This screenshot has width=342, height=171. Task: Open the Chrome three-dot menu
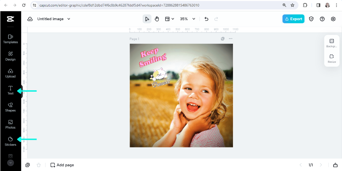[x=336, y=5]
